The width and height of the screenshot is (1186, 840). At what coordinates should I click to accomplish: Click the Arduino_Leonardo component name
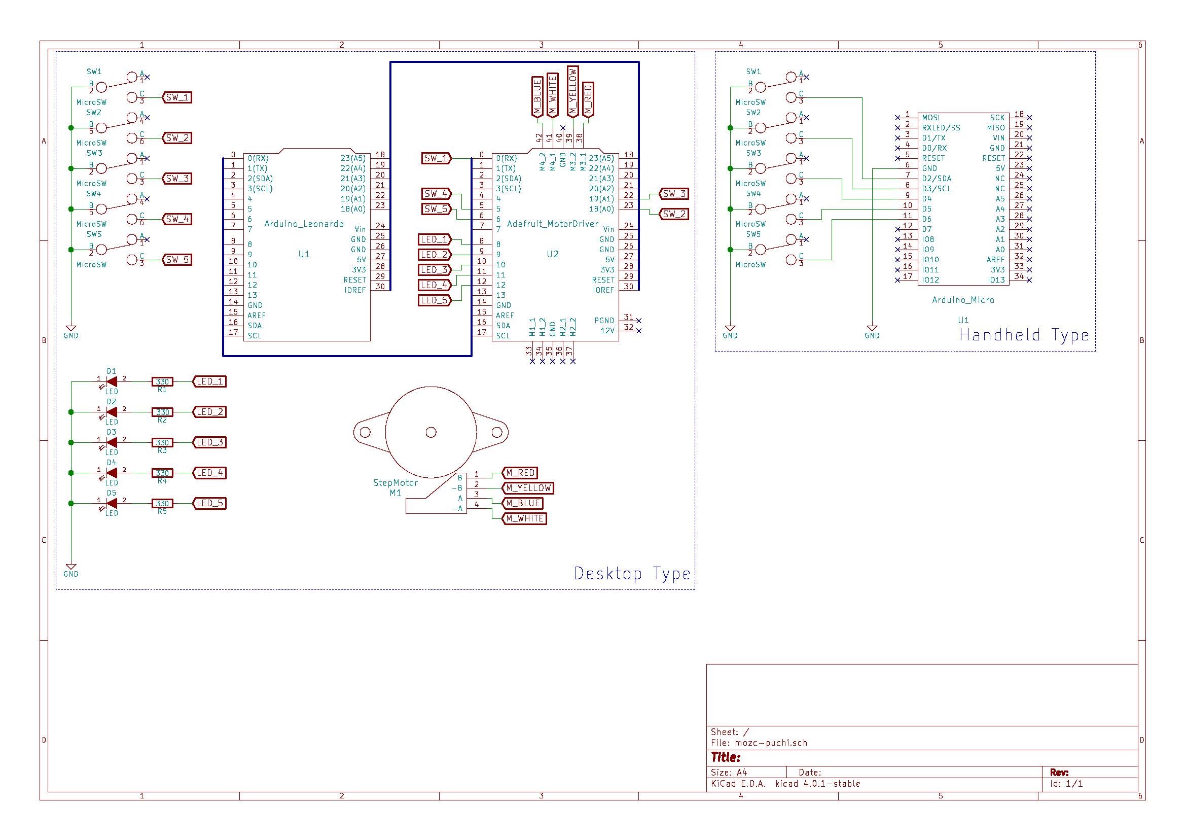[304, 224]
